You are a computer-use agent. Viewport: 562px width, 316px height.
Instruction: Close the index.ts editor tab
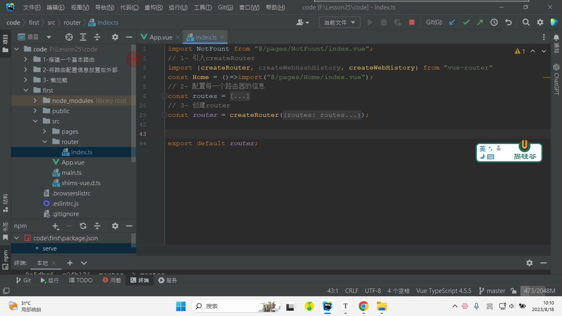tap(222, 37)
